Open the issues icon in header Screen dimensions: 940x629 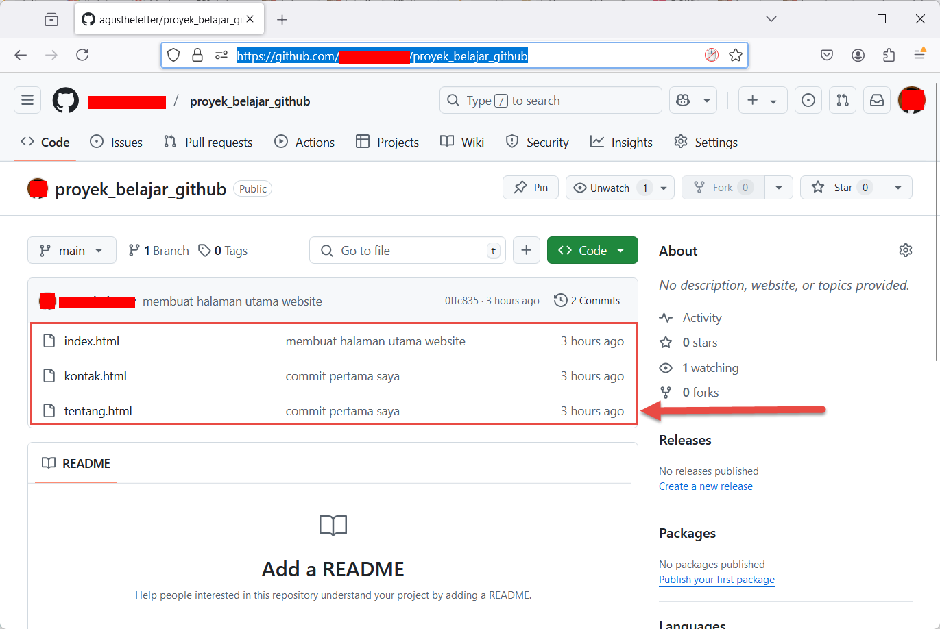click(x=808, y=101)
